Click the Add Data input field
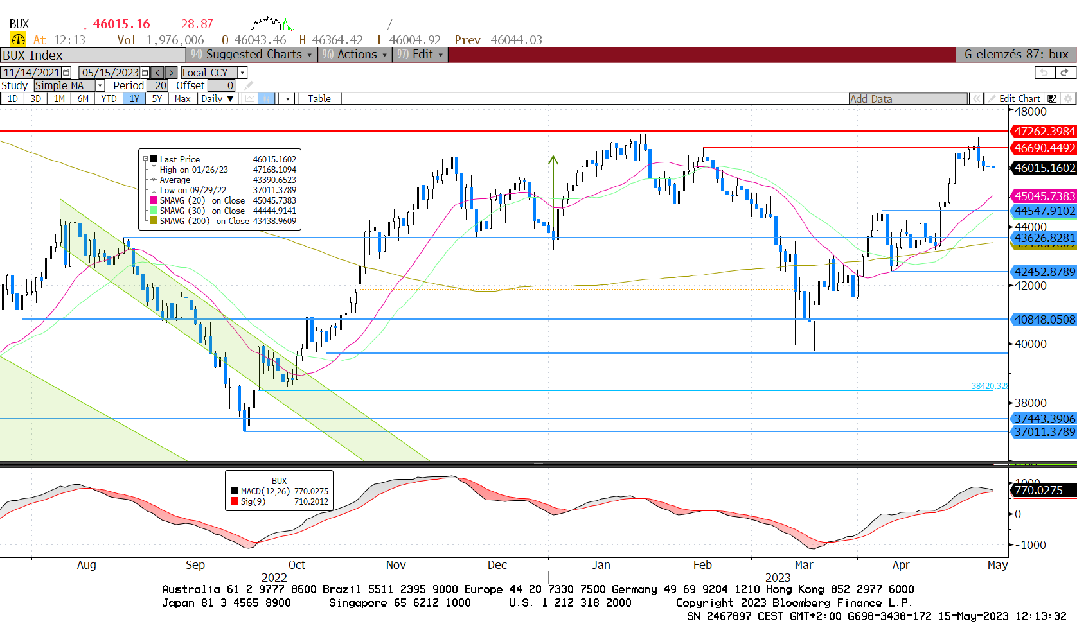1077x644 pixels. [907, 98]
